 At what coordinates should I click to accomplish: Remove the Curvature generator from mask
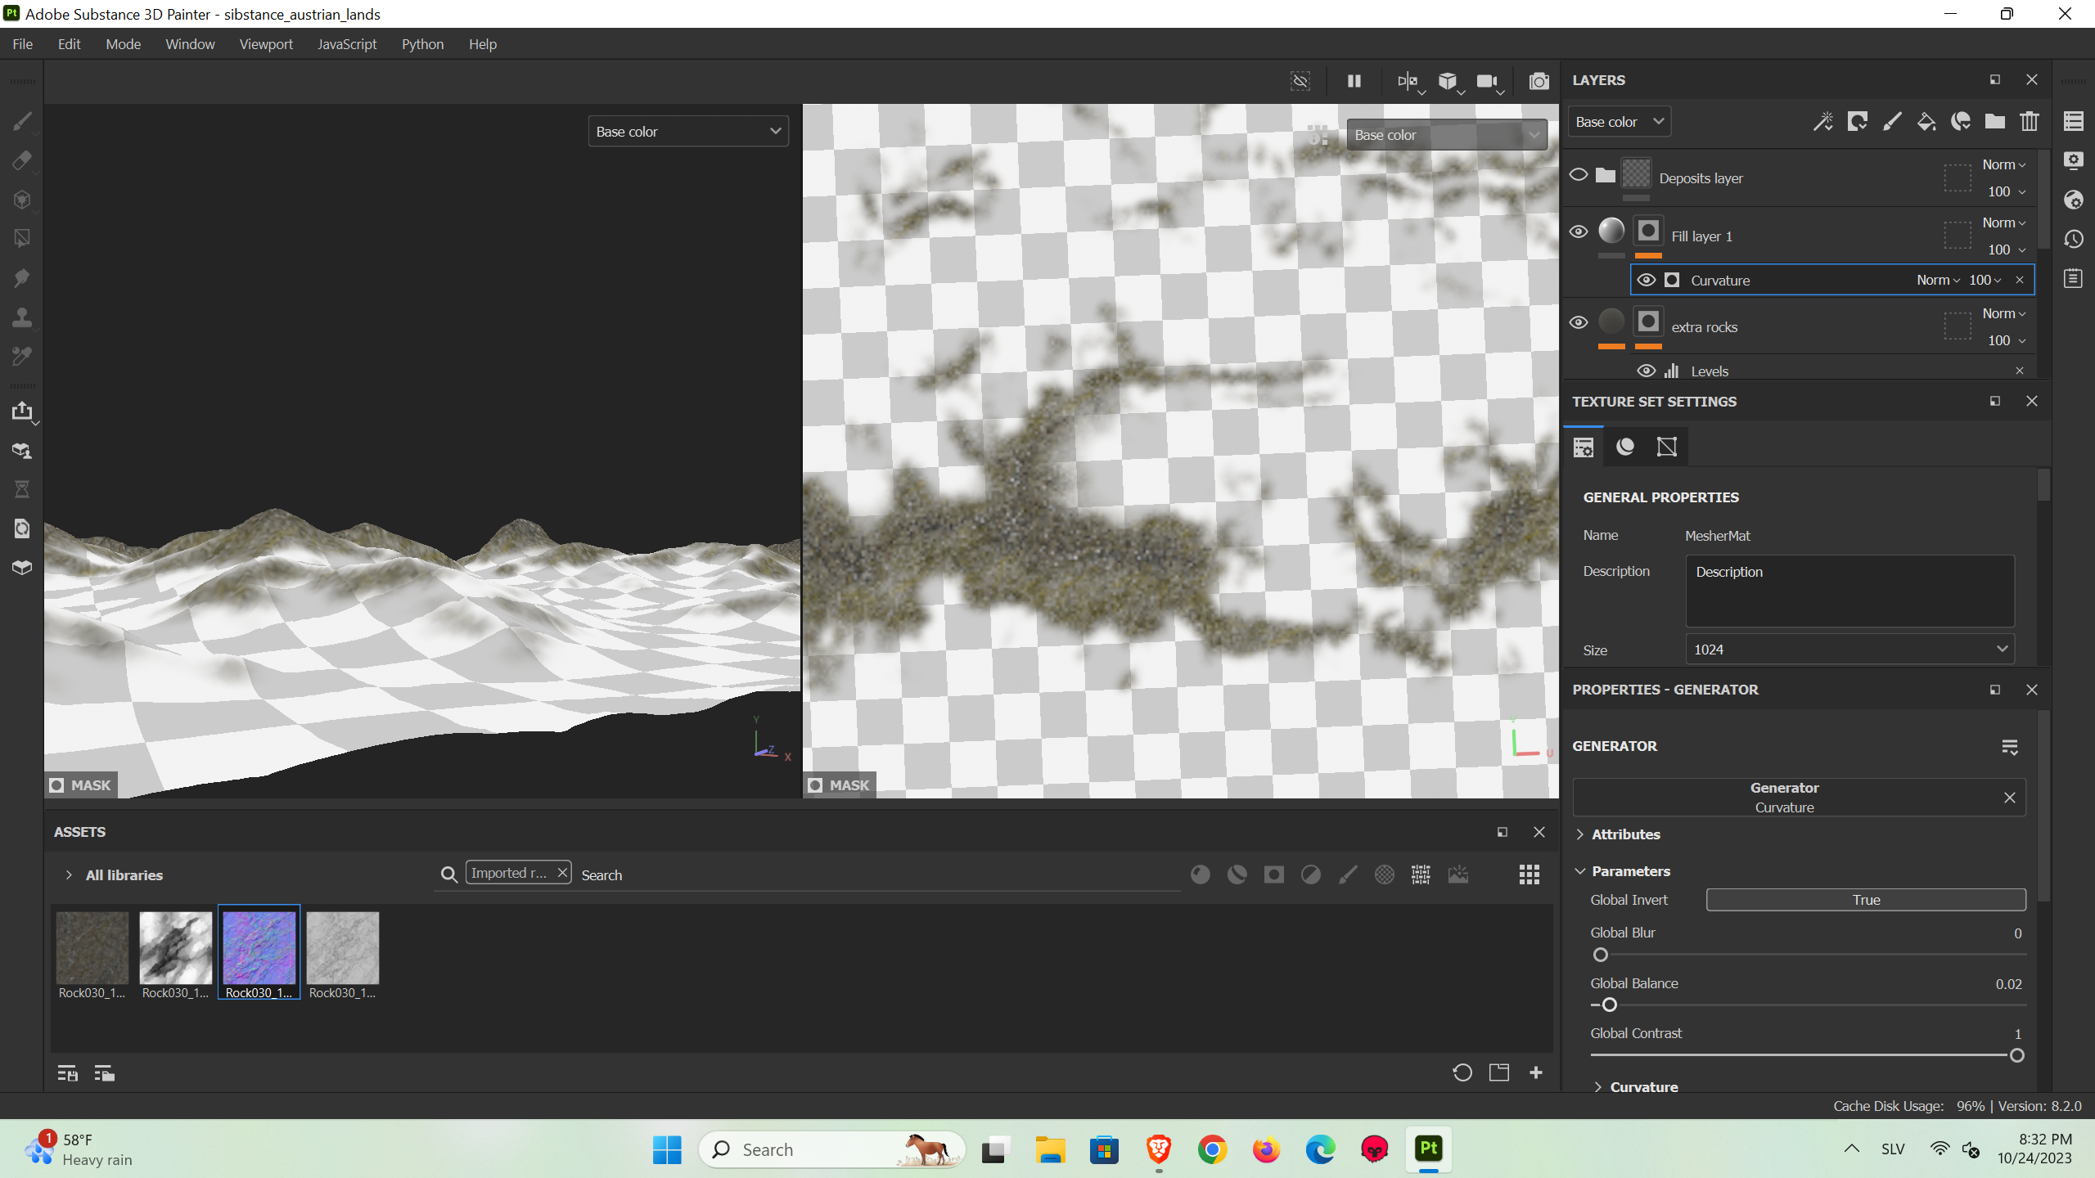pos(2020,280)
